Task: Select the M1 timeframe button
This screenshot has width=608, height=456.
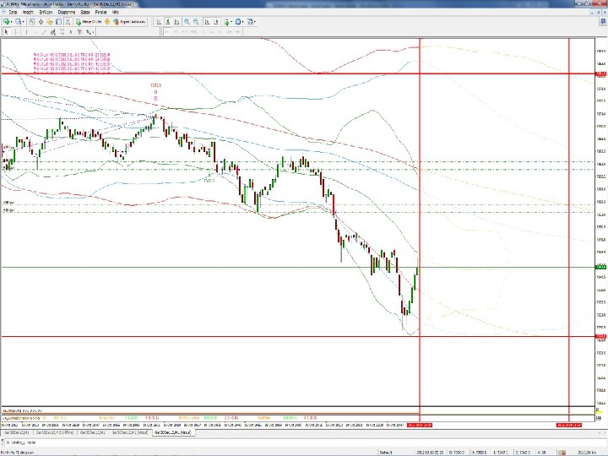Action: 166,32
